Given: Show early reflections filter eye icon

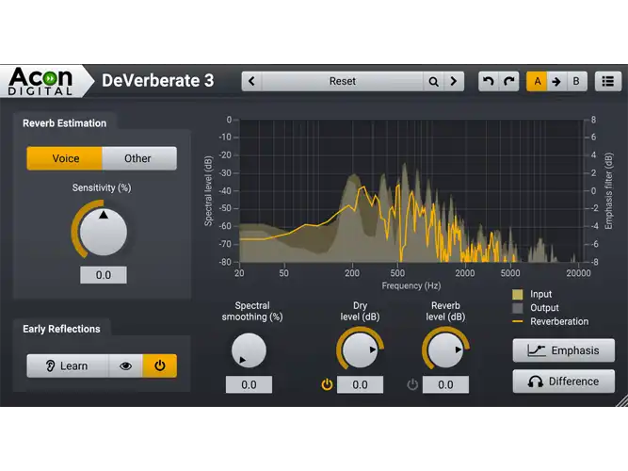Looking at the screenshot, I should pos(125,365).
